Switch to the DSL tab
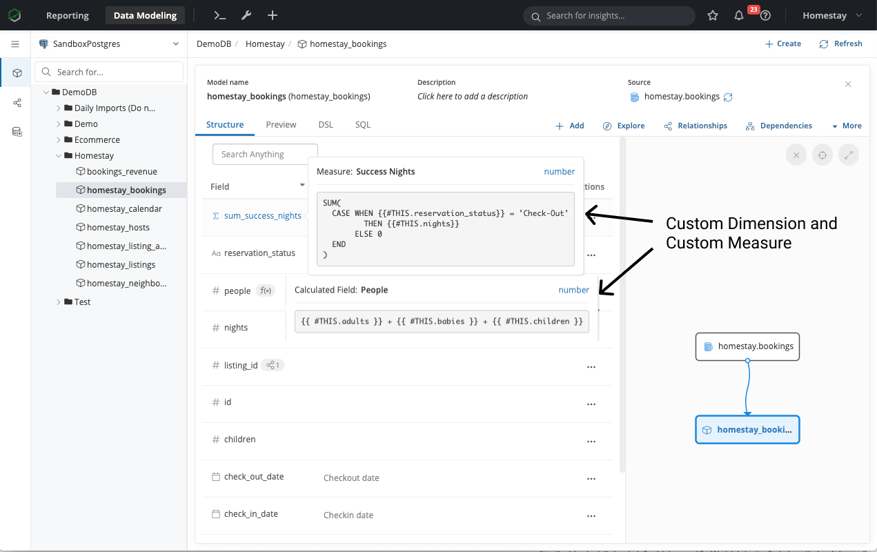Screen dimensions: 877x552 tap(326, 125)
